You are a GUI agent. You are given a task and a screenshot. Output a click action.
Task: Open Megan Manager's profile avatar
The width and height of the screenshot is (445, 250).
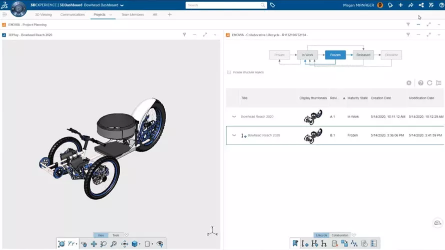[380, 5]
